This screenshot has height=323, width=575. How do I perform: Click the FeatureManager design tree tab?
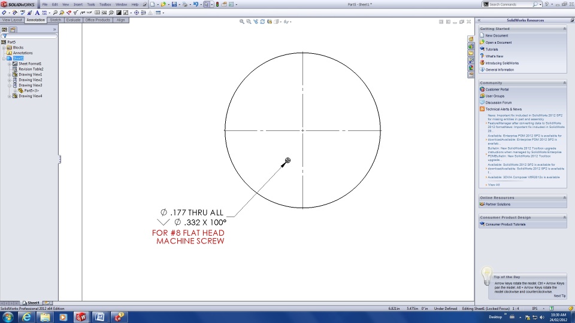[4, 29]
